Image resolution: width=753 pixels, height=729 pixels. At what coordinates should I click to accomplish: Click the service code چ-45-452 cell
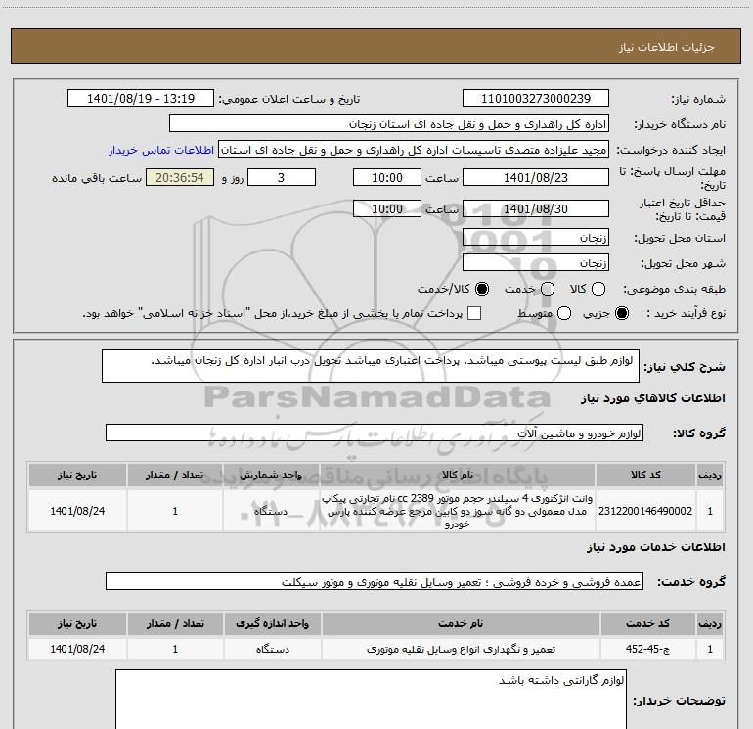(647, 649)
